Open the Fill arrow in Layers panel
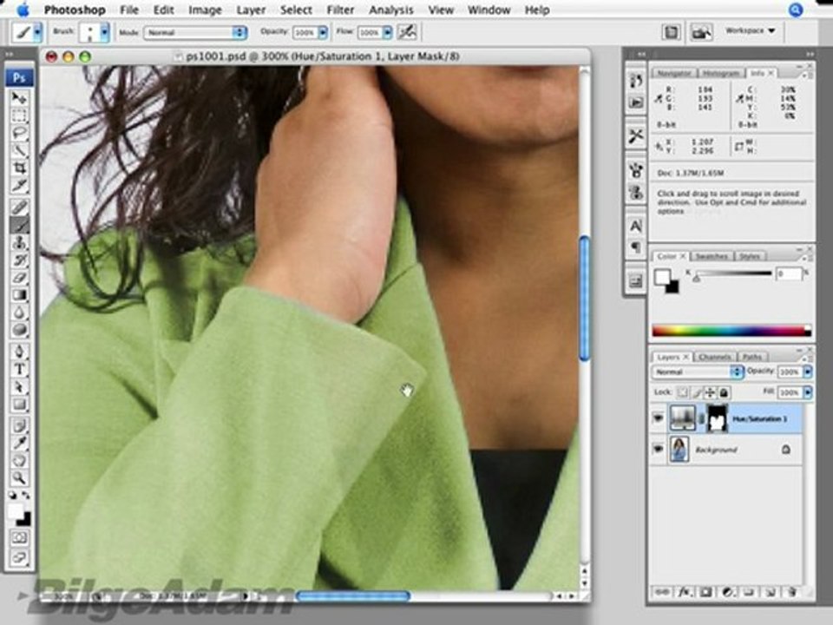Viewport: 833px width, 625px height. tap(808, 392)
